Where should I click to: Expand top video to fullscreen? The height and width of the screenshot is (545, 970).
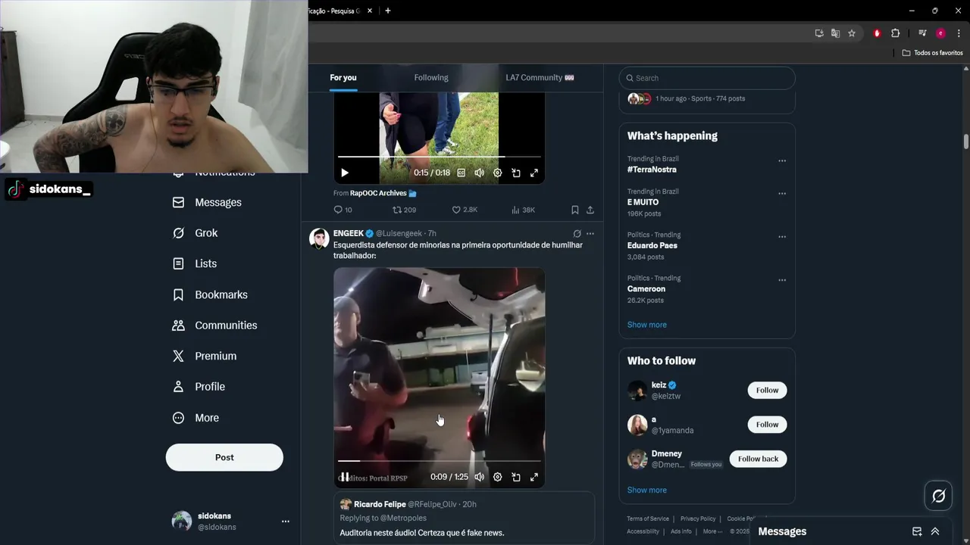[534, 173]
